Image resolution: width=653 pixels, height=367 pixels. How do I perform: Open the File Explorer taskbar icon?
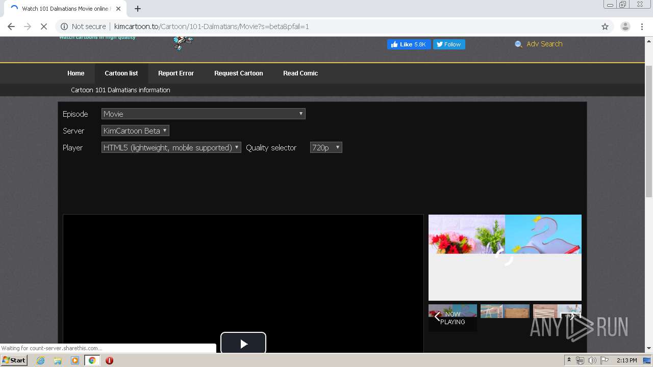58,360
